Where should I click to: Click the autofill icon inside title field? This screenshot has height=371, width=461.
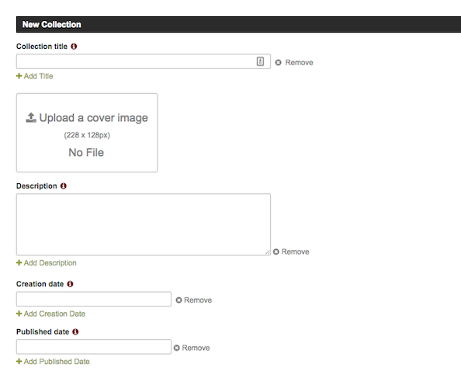(260, 61)
